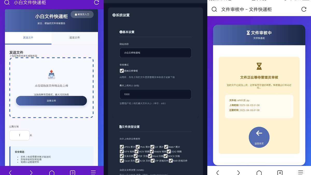
Task: Reload the 小白文件快递柜 page with the refresh icon
Action: pos(96,3)
